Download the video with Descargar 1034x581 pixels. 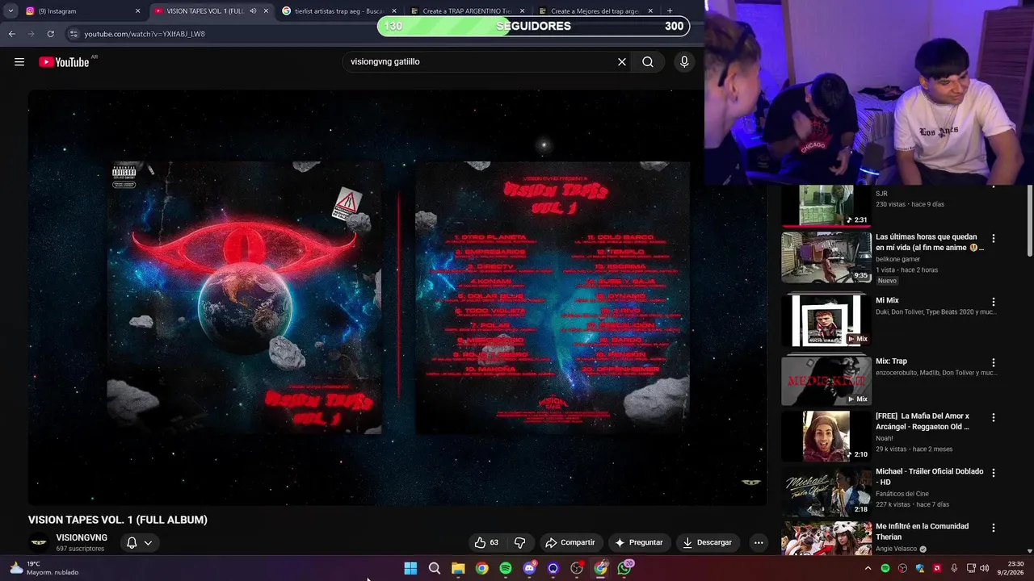707,542
